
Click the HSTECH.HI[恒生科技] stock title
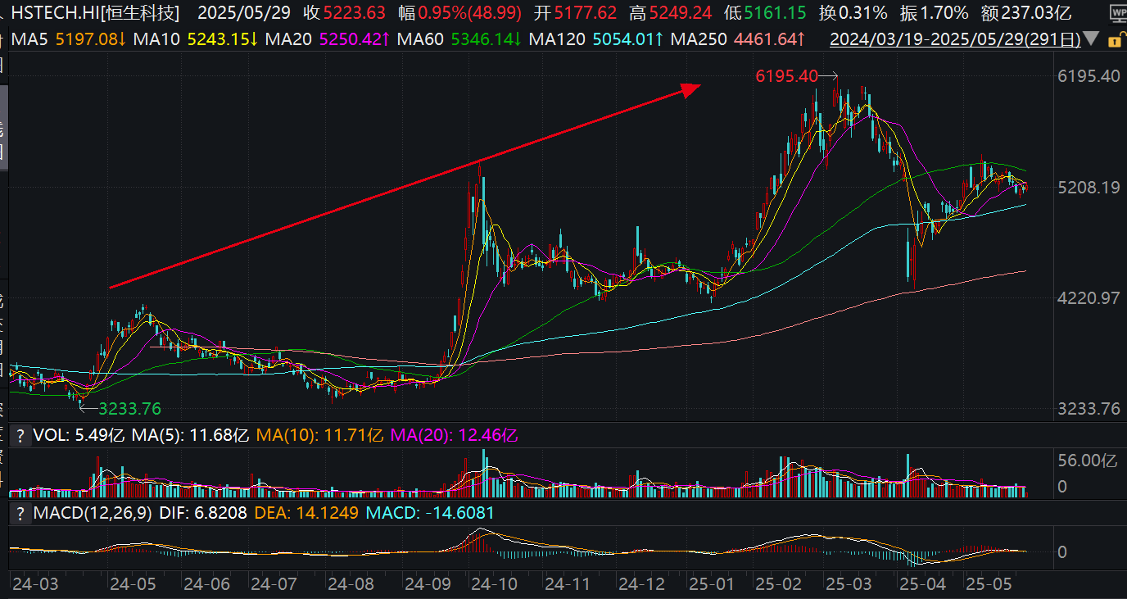click(x=97, y=13)
